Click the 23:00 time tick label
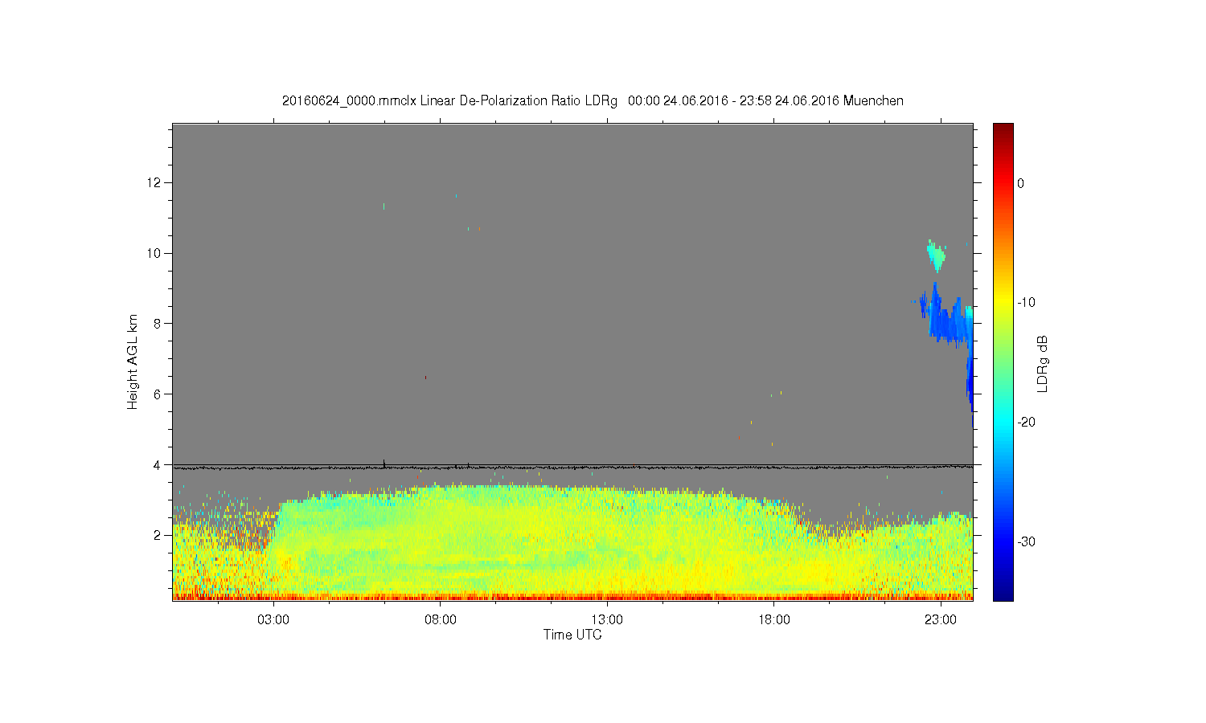 point(941,620)
